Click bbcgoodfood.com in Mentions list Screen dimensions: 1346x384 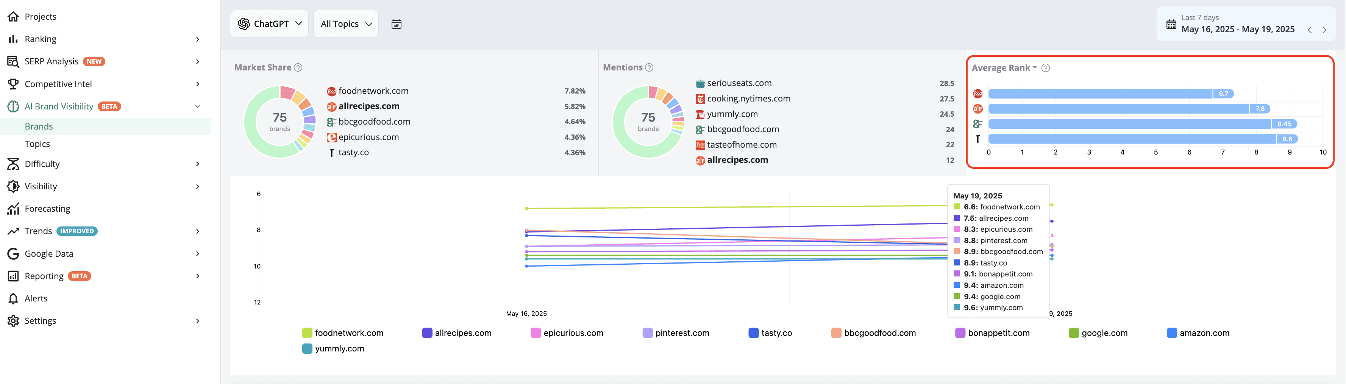point(743,130)
